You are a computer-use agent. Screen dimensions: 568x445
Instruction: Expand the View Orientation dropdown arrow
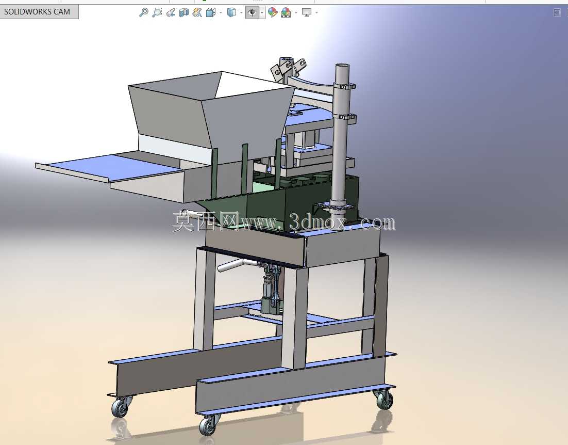tap(221, 13)
